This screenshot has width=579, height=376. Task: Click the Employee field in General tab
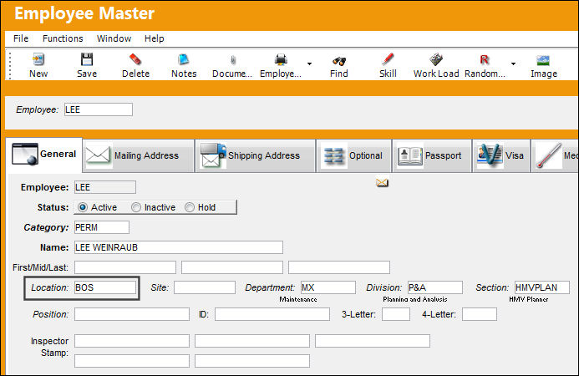(105, 187)
